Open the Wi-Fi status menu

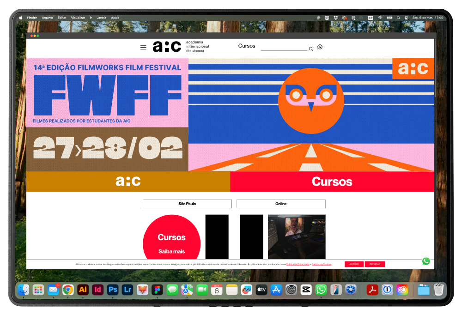click(x=380, y=18)
